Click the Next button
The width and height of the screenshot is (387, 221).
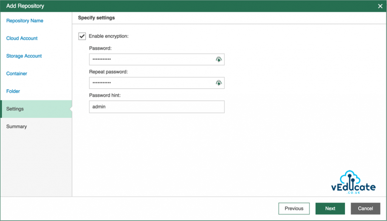[x=330, y=208]
